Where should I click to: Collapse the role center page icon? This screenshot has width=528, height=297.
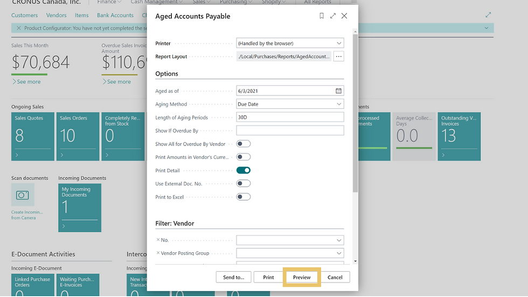[x=488, y=15]
